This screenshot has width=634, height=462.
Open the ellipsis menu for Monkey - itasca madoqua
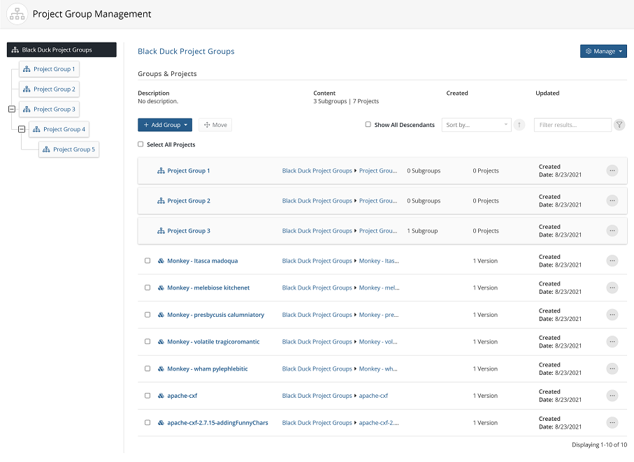pyautogui.click(x=612, y=261)
